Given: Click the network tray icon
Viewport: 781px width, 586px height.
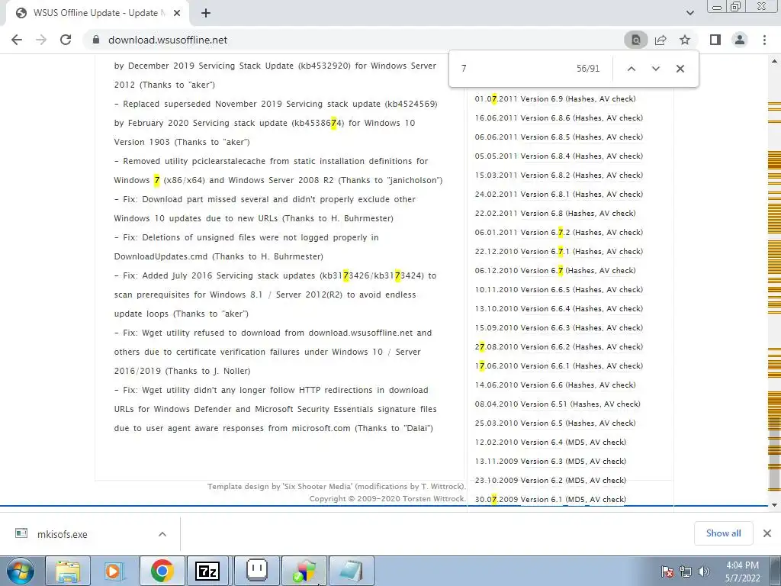Looking at the screenshot, I should tap(686, 572).
